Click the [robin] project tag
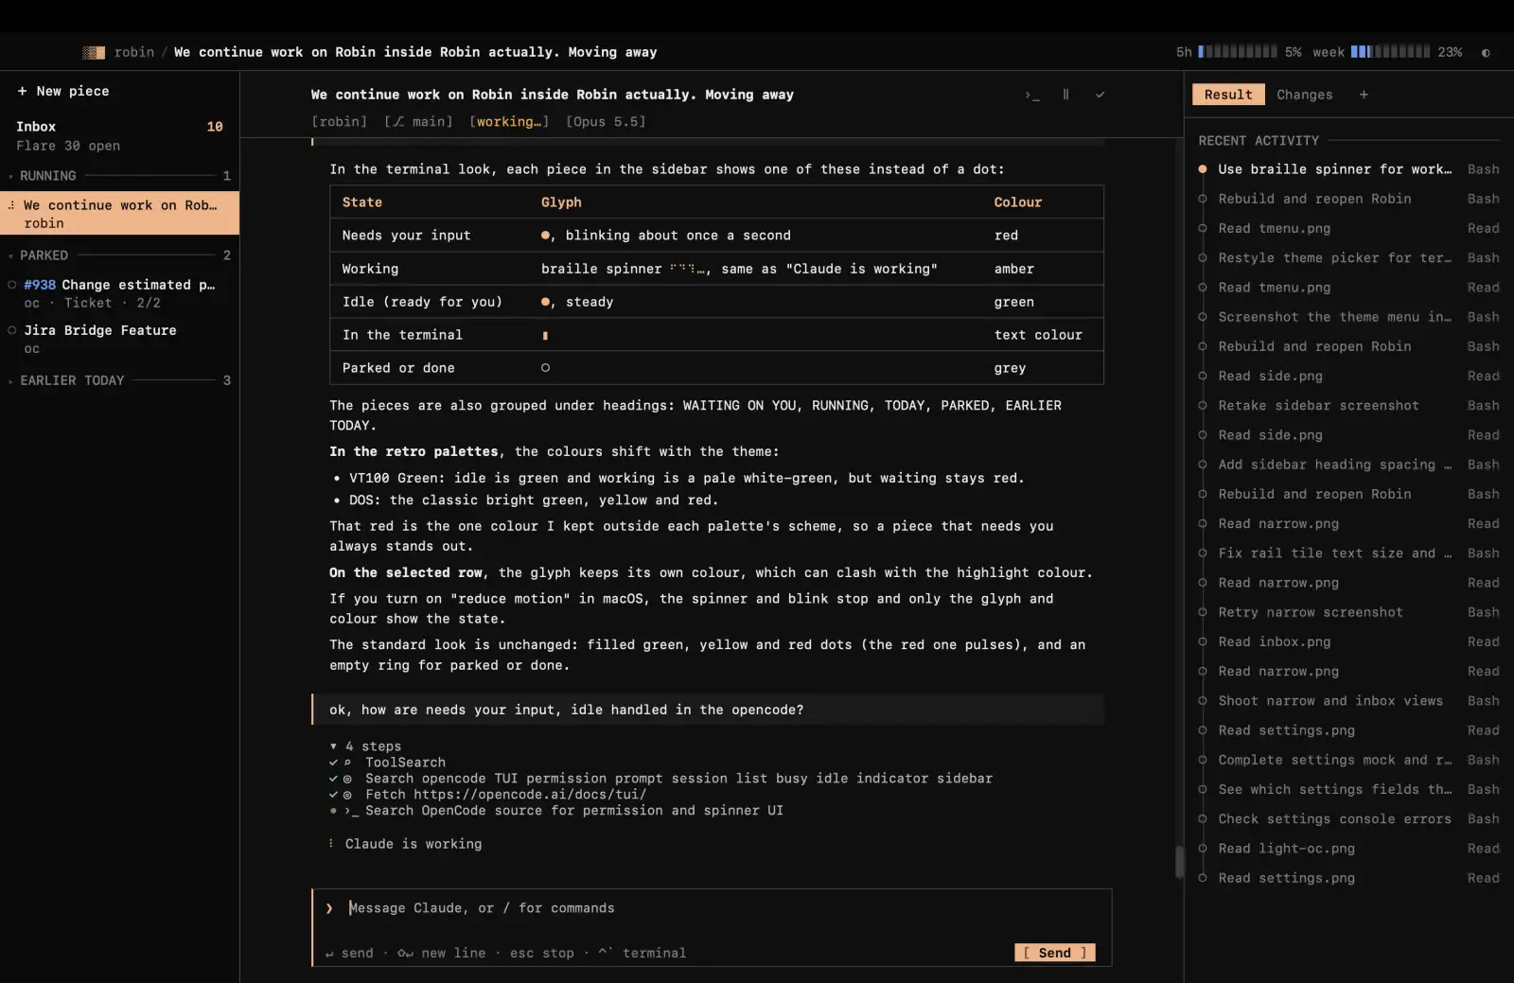 pyautogui.click(x=339, y=121)
